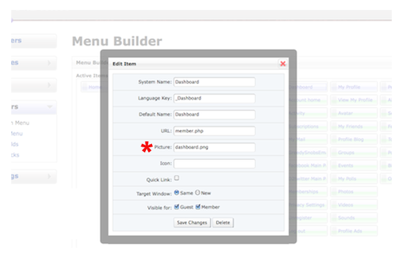The height and width of the screenshot is (257, 403).
Task: Expand the second sidebar section arrow
Action: (49, 63)
